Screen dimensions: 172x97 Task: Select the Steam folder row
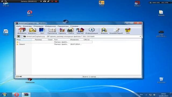(54, 44)
